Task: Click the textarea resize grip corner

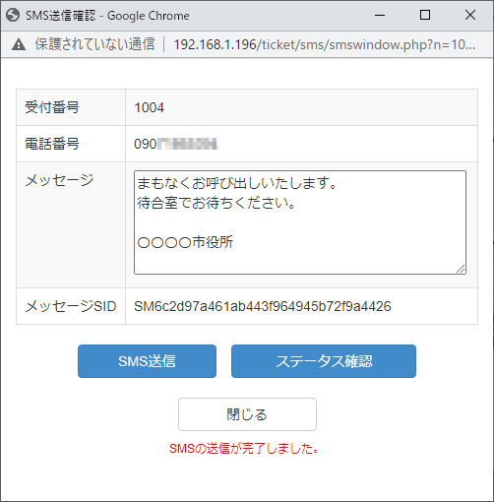Action: coord(461,269)
